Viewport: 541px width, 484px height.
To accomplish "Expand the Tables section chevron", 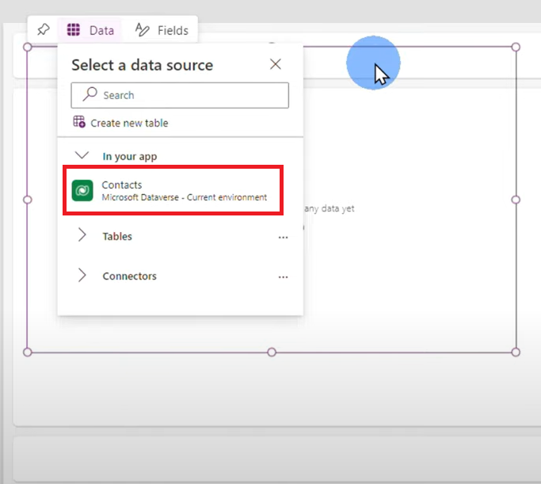I will (82, 234).
